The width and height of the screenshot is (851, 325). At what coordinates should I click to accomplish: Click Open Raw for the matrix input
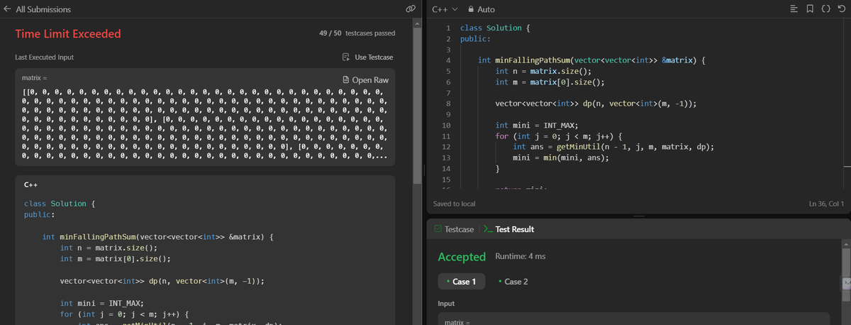point(365,79)
